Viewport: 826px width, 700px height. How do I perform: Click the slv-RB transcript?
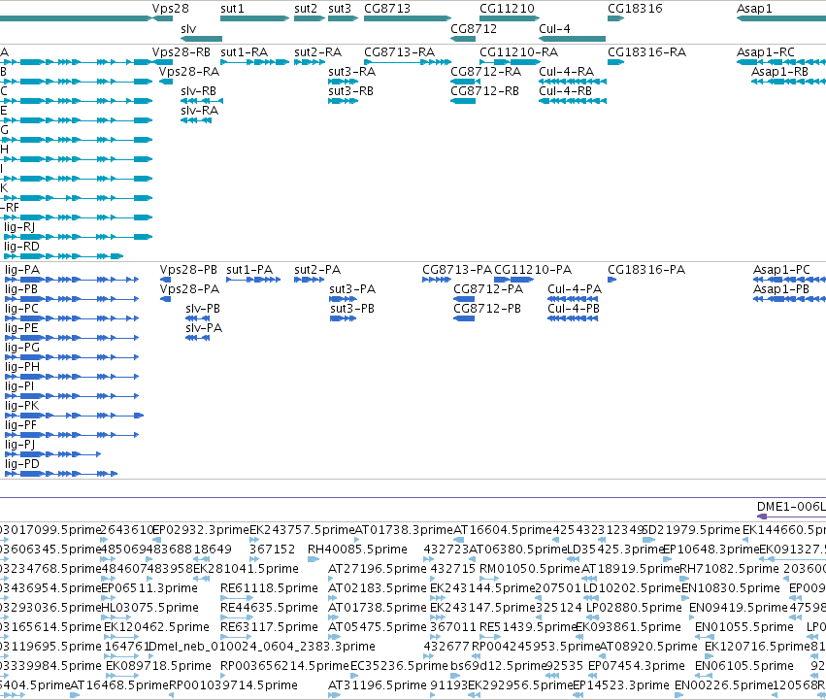click(x=202, y=101)
